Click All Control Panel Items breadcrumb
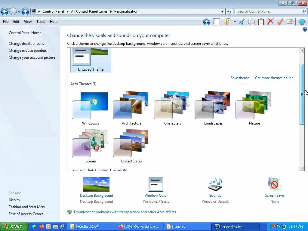308x231 pixels. pos(89,11)
